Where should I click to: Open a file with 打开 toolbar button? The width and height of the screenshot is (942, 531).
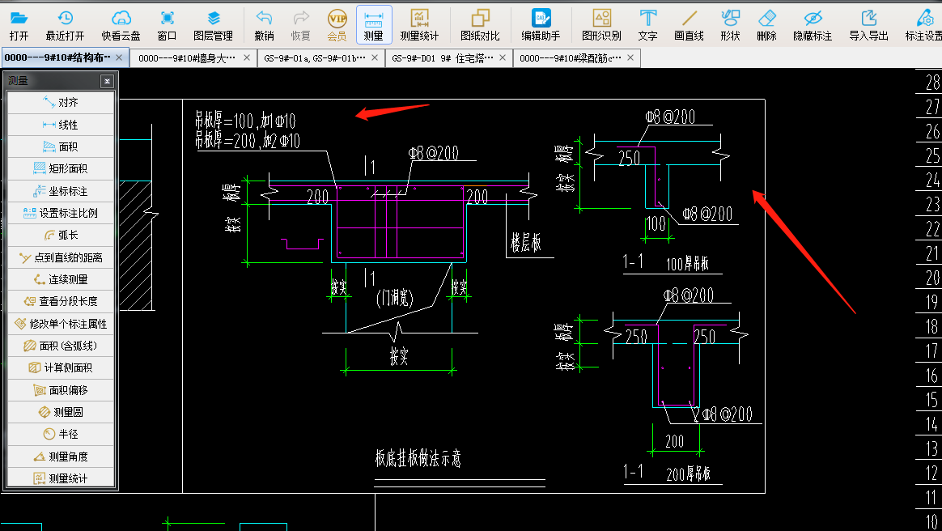(x=19, y=25)
